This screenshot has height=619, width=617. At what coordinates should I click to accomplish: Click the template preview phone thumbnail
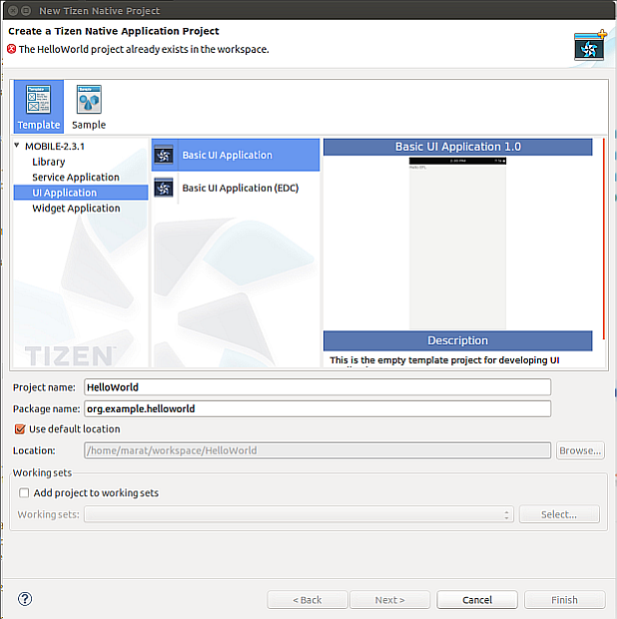click(x=457, y=243)
